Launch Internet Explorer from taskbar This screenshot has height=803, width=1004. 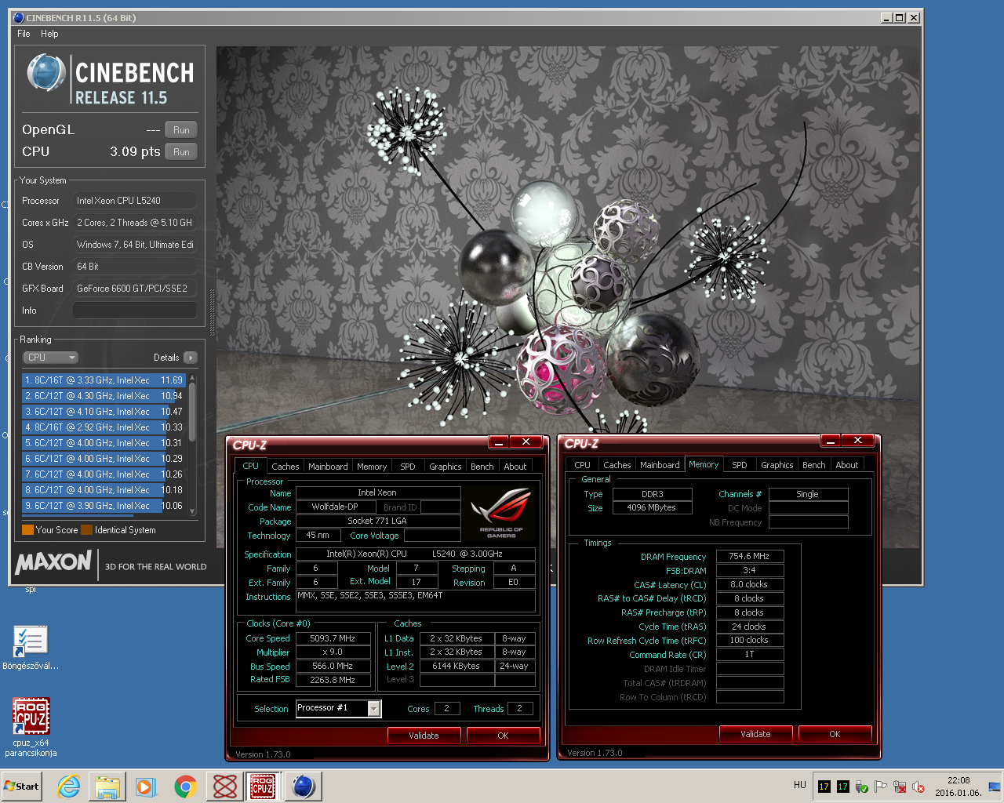(69, 787)
